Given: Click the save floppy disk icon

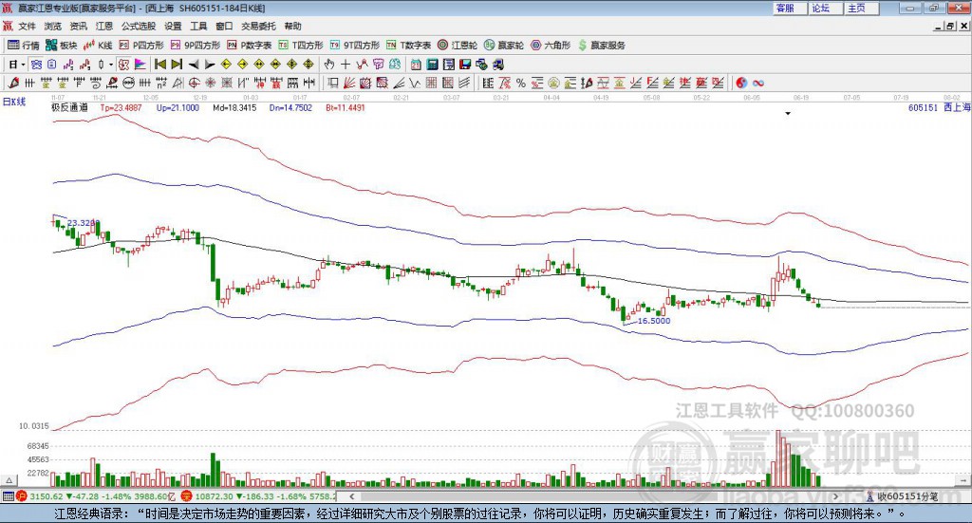Looking at the screenshot, I should click(x=465, y=65).
